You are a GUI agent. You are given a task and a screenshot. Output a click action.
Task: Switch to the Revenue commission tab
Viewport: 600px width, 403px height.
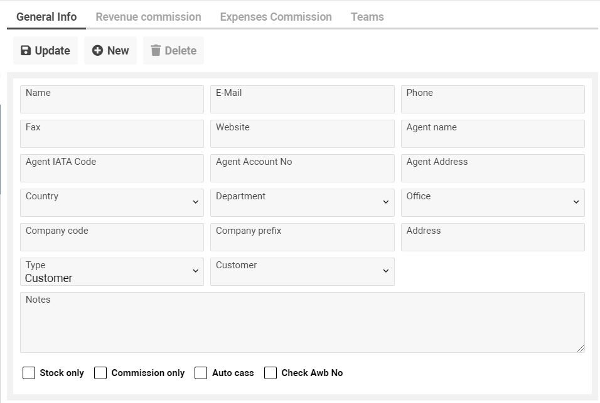point(147,17)
